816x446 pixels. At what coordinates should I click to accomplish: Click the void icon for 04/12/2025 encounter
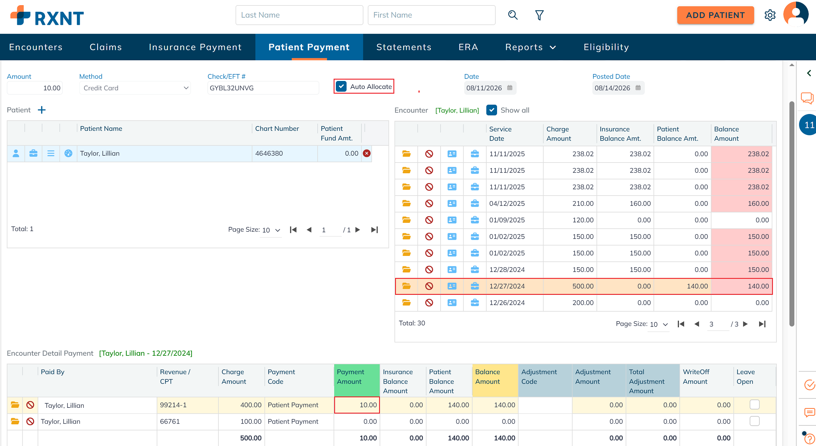pyautogui.click(x=429, y=204)
